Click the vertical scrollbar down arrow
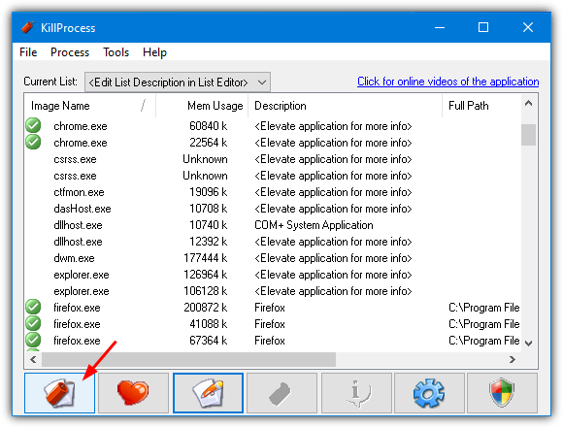The height and width of the screenshot is (427, 563). click(x=528, y=343)
